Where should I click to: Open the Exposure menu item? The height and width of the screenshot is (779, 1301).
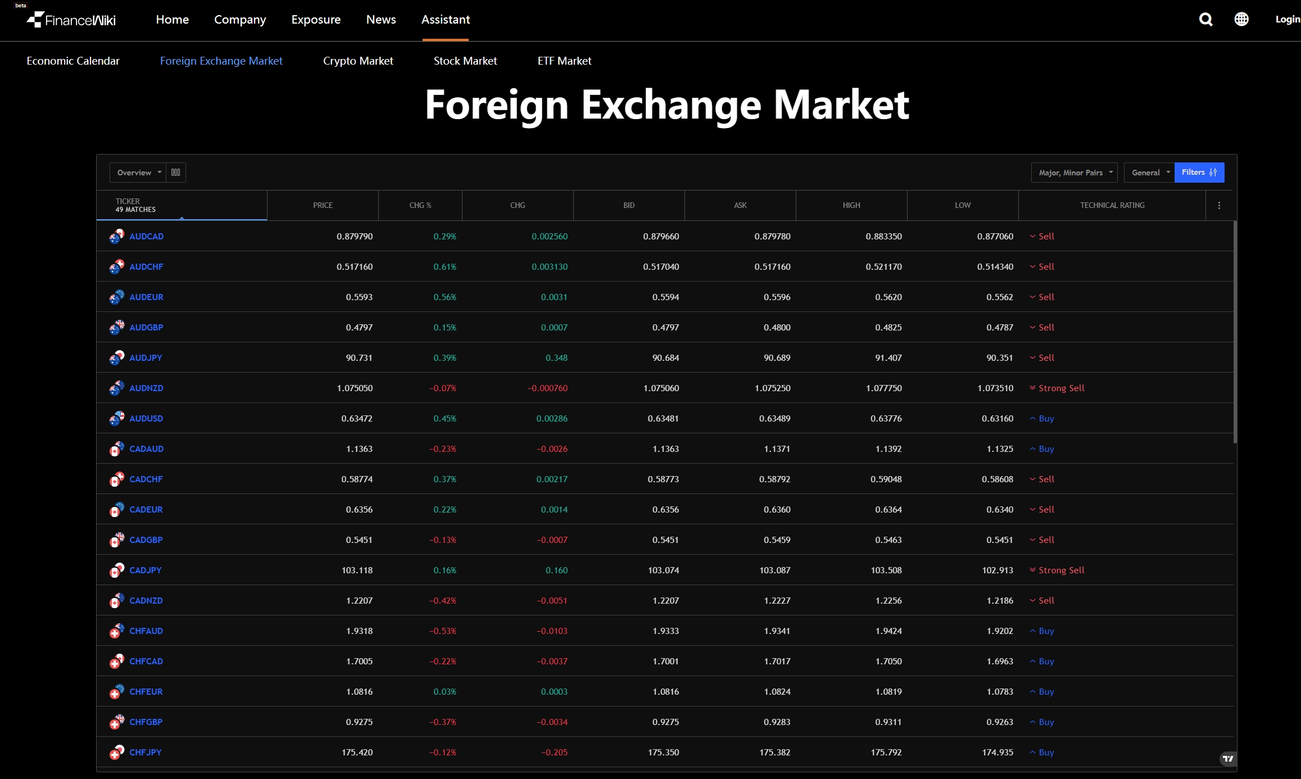click(316, 20)
